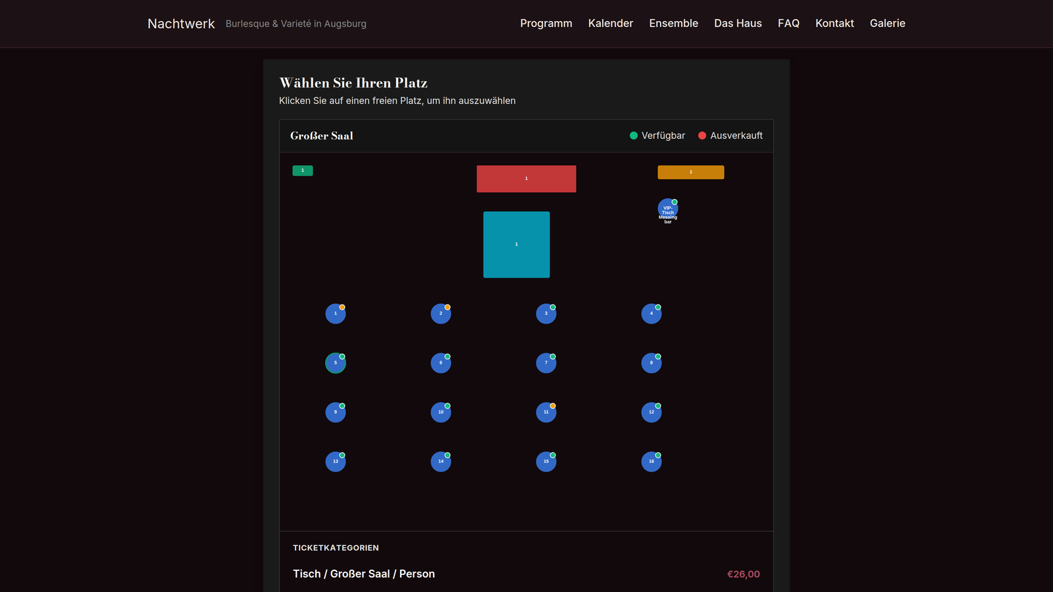
Task: Pick table 12
Action: [x=652, y=412]
